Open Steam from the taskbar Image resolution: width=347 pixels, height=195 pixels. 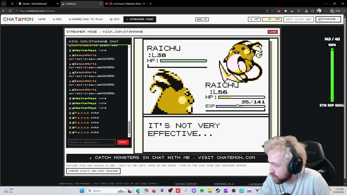click(x=218, y=191)
